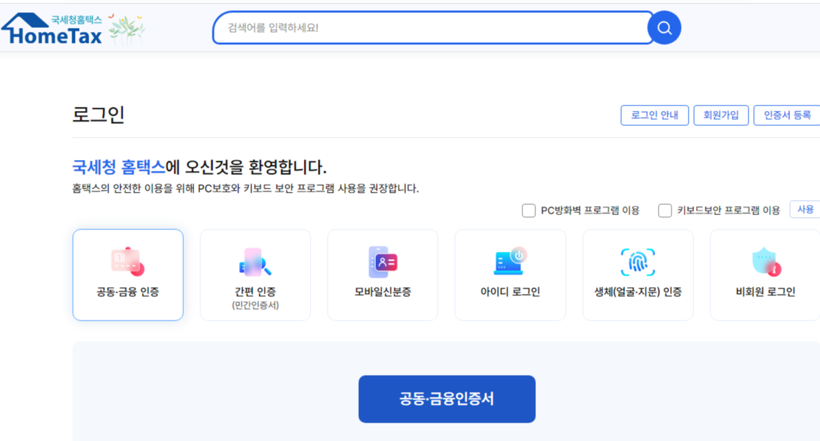Viewport: 820px width, 441px height.
Task: Click the 아이디 로그인 label text
Action: point(510,292)
